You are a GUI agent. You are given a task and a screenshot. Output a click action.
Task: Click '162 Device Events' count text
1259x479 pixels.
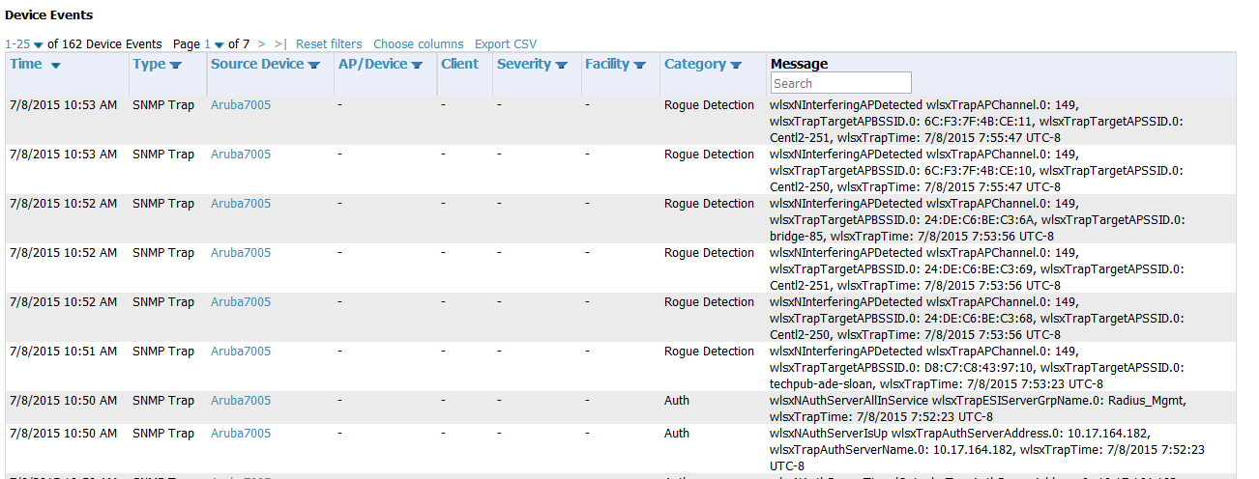[x=112, y=44]
